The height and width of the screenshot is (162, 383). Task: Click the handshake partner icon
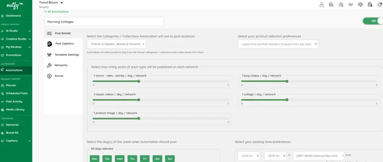351,4
